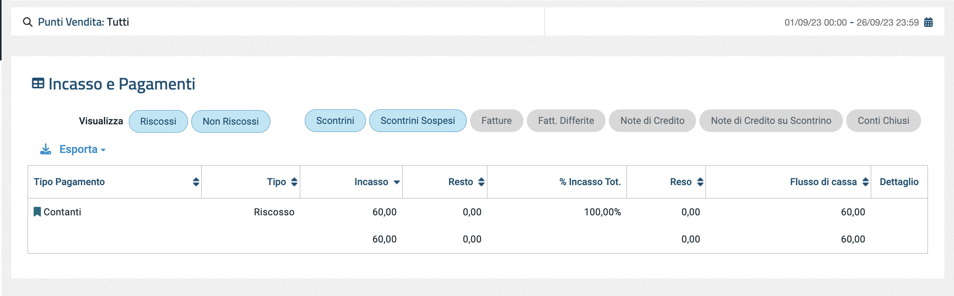Select the Conti Chiusi filter pill

point(883,121)
